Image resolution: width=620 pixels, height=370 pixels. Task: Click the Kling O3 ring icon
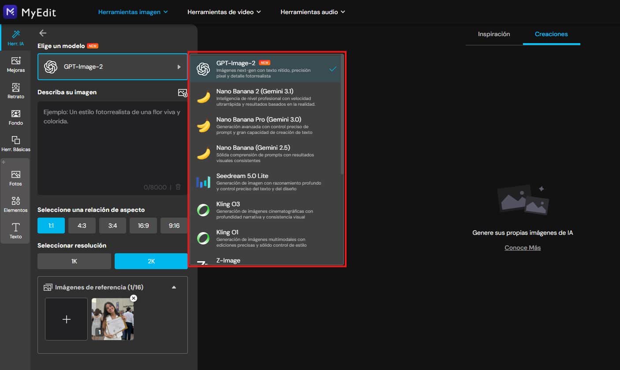(x=203, y=210)
